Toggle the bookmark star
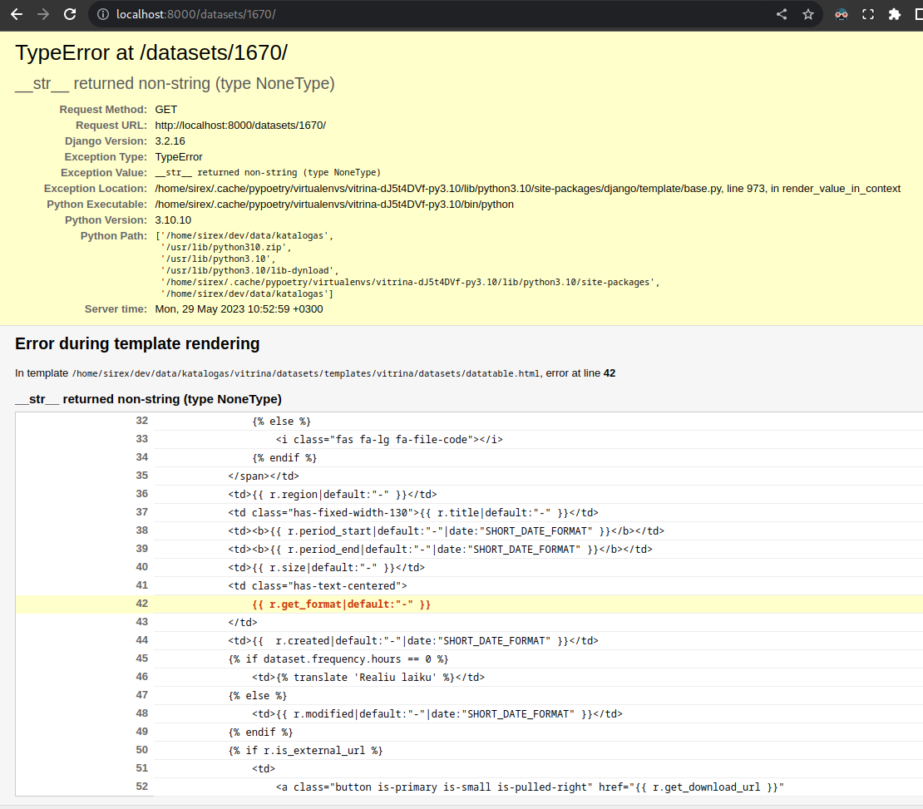The height and width of the screenshot is (809, 923). pos(807,13)
